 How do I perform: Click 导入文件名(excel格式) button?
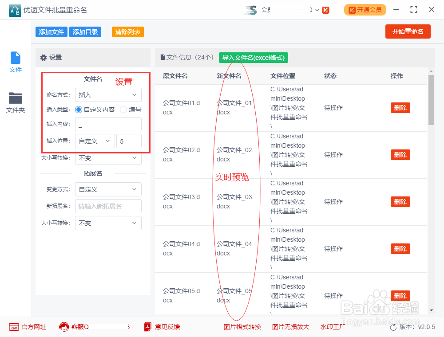(254, 58)
